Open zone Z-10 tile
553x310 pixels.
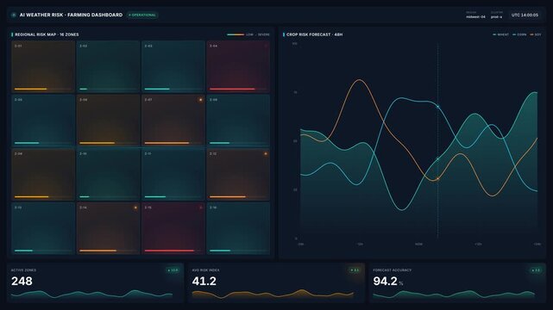click(x=109, y=174)
